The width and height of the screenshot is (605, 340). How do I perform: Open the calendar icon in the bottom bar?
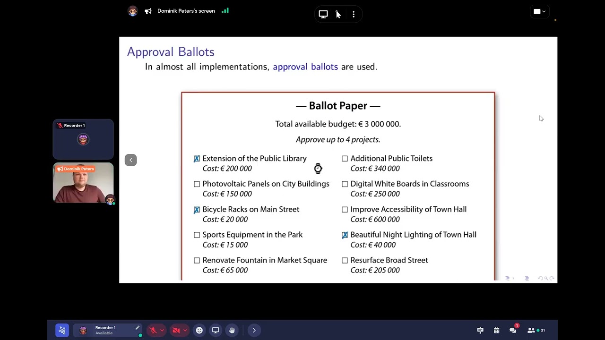496,331
